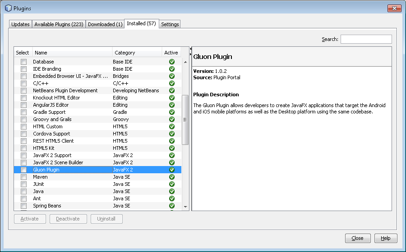This screenshot has width=406, height=252.
Task: Click the Activate button
Action: click(x=30, y=219)
